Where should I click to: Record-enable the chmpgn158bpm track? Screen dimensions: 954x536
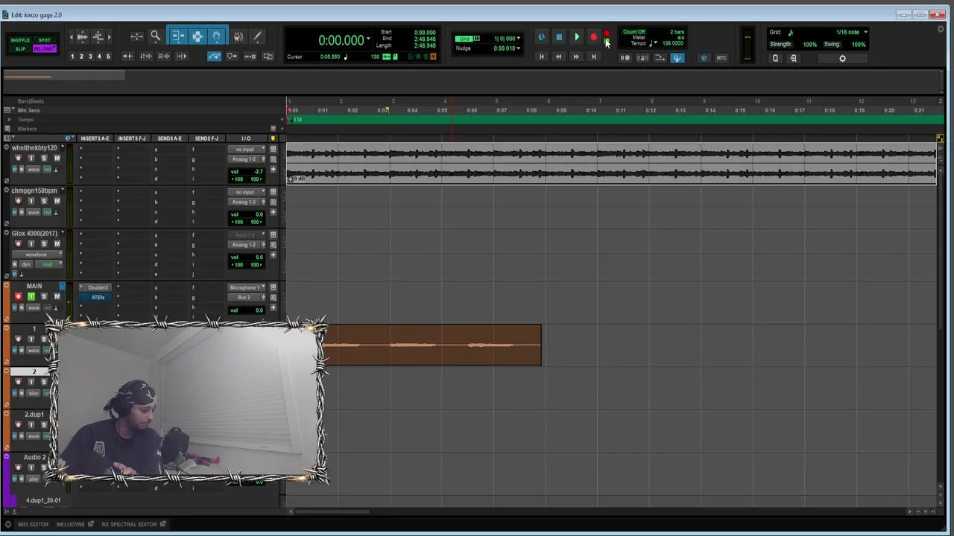pos(19,201)
